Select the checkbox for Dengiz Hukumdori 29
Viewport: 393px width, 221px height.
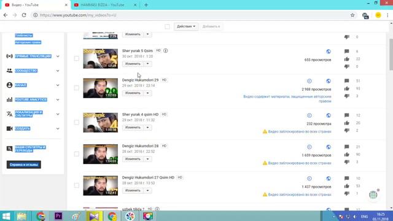[76, 88]
